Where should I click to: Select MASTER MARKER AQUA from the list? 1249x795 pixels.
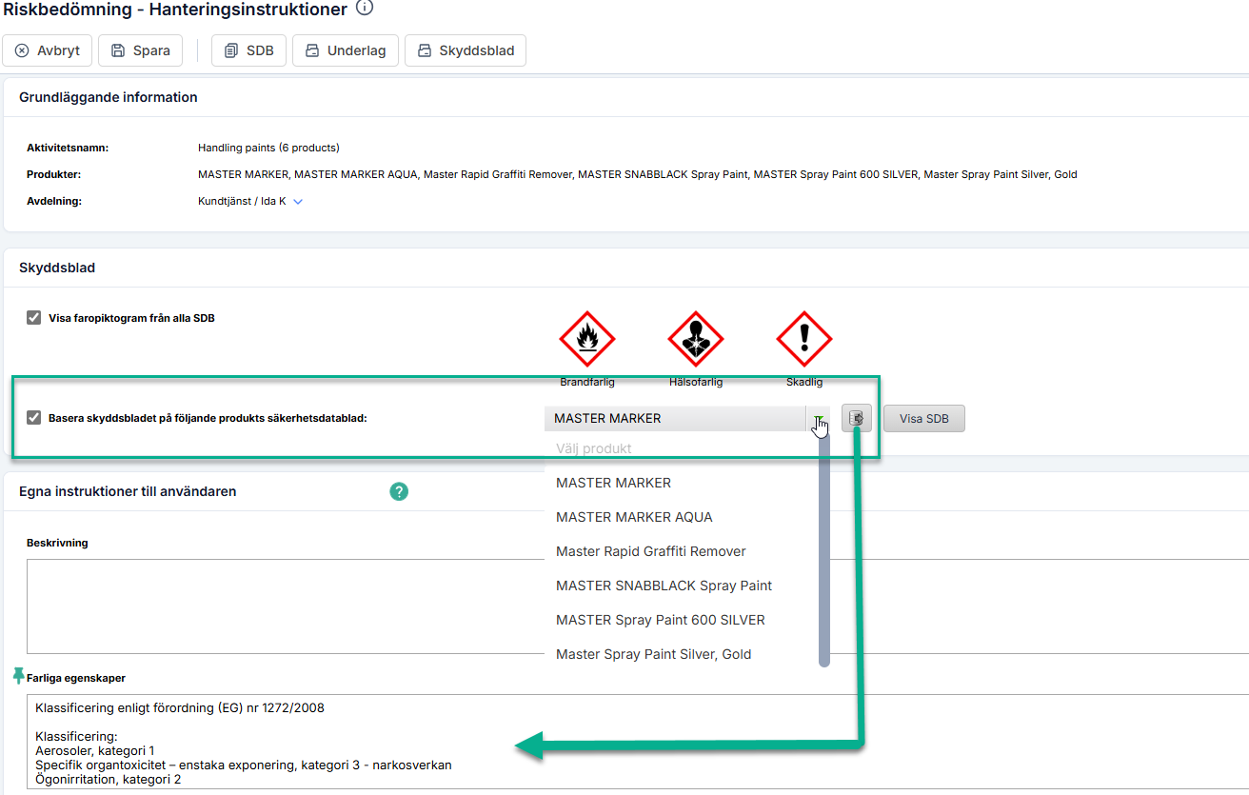pyautogui.click(x=634, y=517)
